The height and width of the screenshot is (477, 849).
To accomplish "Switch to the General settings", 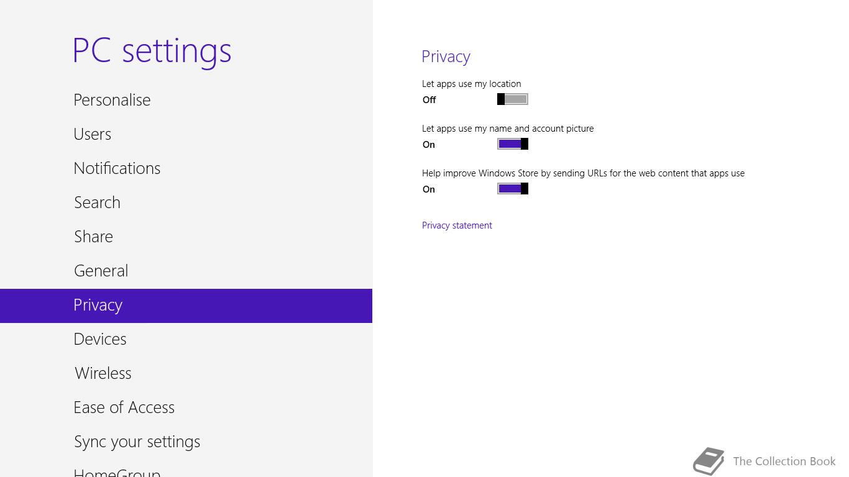I will point(186,271).
